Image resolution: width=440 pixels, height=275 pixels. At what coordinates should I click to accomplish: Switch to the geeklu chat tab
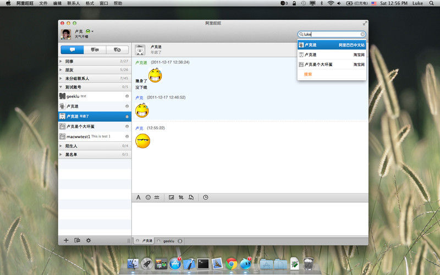[x=169, y=241]
